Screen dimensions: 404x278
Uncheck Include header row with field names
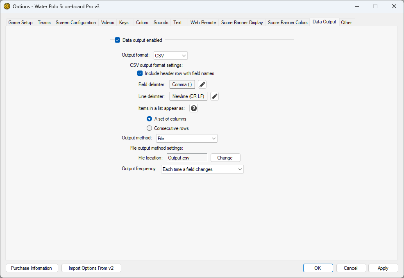click(140, 73)
